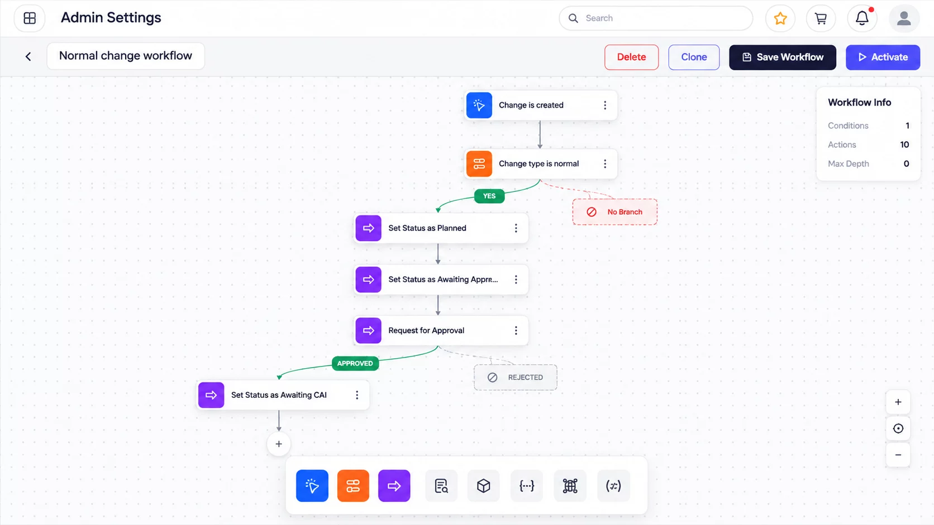
Task: Zoom out the workflow canvas
Action: click(898, 455)
